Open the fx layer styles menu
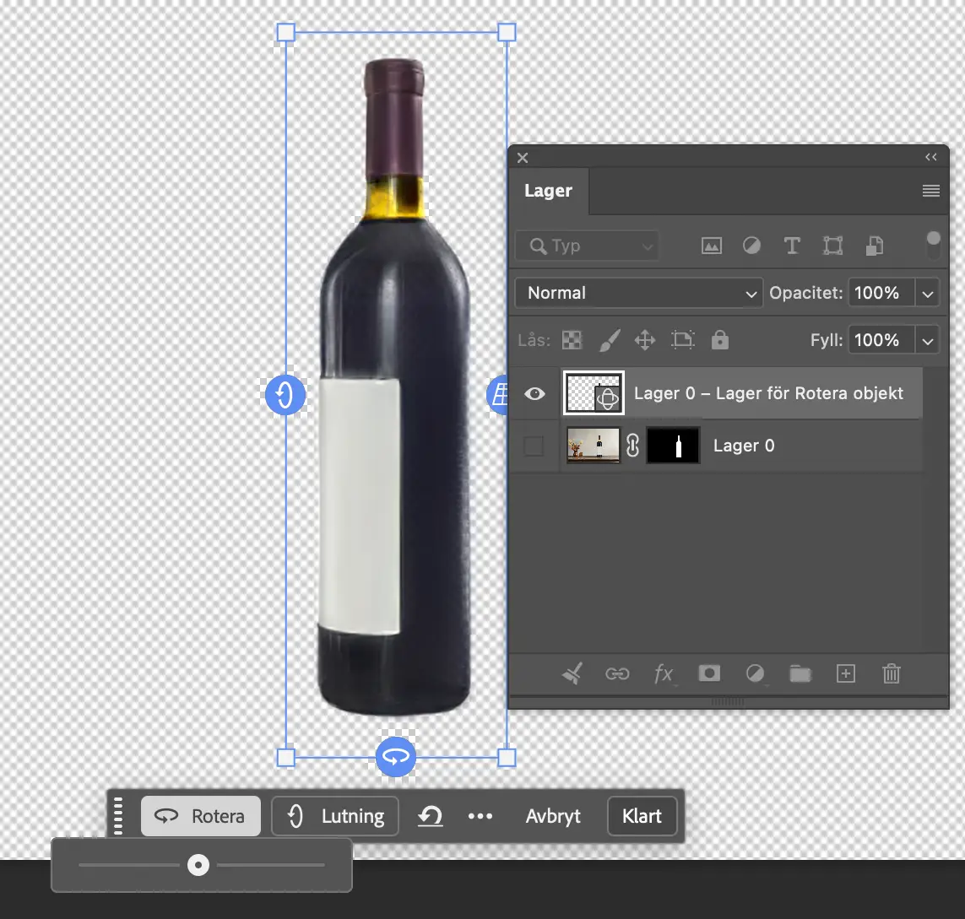 [664, 673]
